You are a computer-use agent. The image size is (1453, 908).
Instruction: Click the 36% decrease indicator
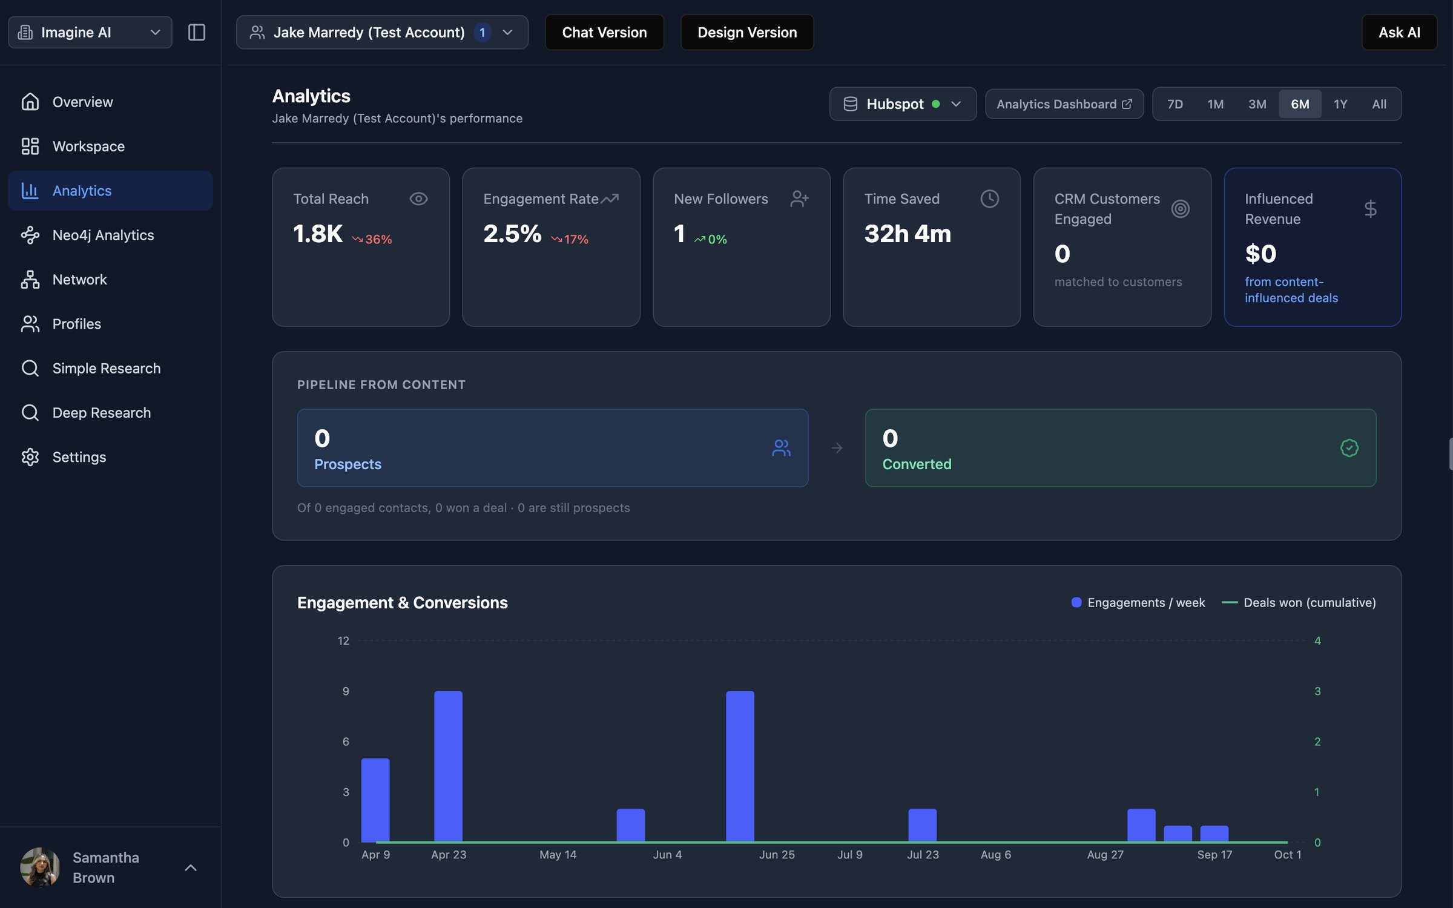(x=372, y=239)
